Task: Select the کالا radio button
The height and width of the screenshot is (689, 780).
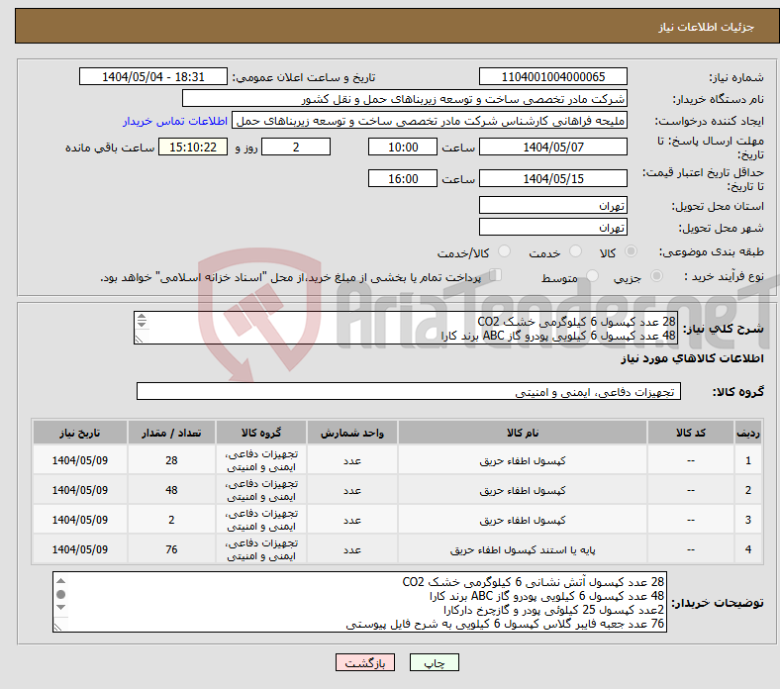Action: pyautogui.click(x=632, y=252)
